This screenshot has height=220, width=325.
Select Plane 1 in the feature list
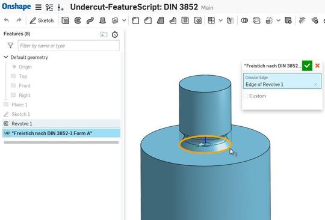pos(19,105)
